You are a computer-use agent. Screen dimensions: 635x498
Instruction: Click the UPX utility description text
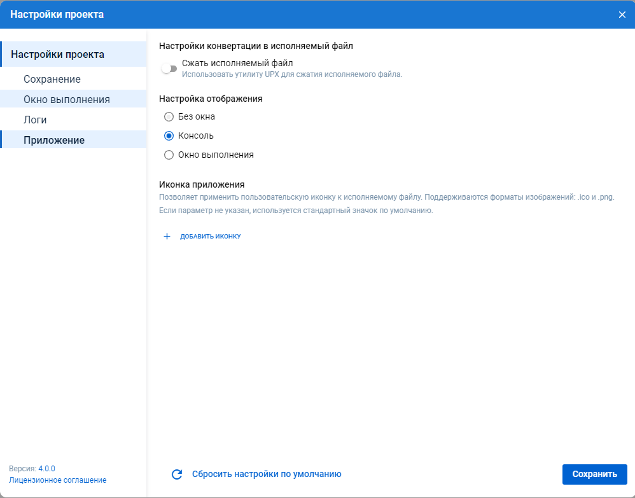point(292,74)
